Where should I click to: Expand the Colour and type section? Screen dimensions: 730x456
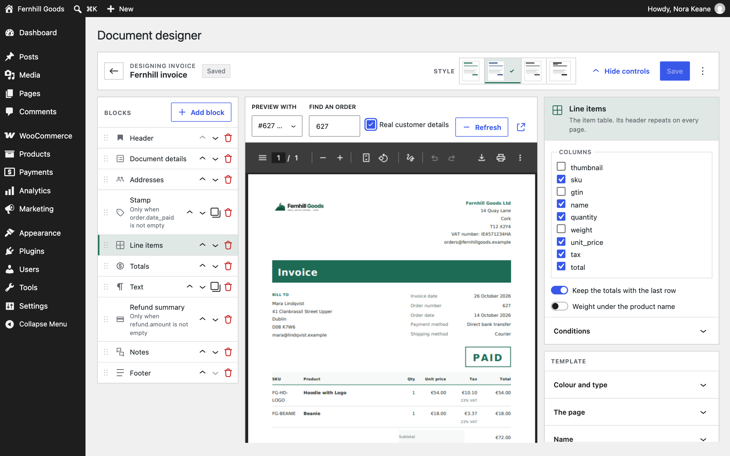(x=631, y=385)
